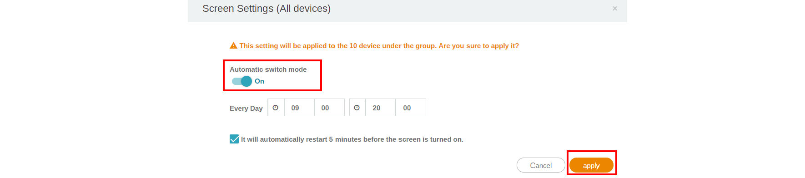Click the automatic restart 5 minutes text
805x178 pixels.
352,139
